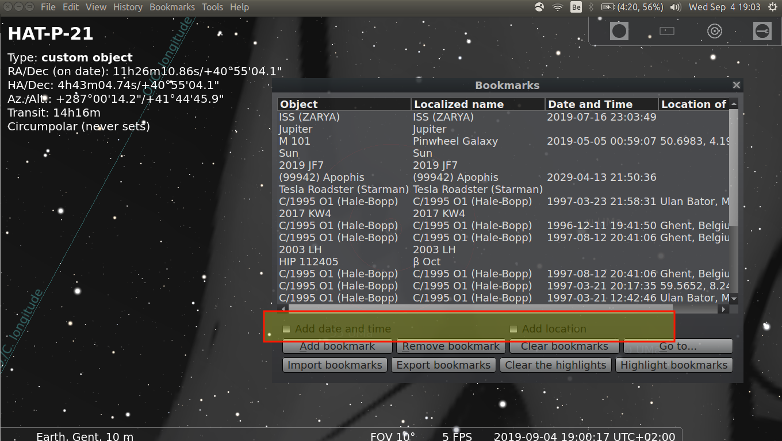Select (99942) Apophis in the Object column
The image size is (782, 441).
point(321,177)
